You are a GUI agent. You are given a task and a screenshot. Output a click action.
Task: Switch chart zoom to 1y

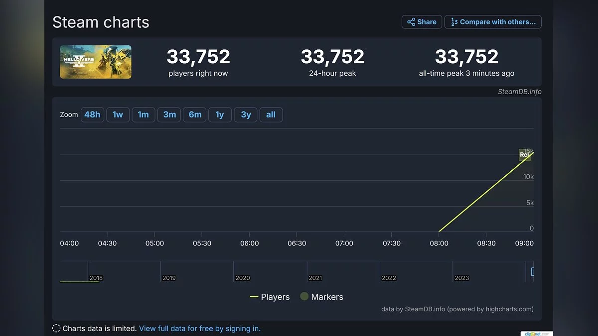[x=220, y=114]
